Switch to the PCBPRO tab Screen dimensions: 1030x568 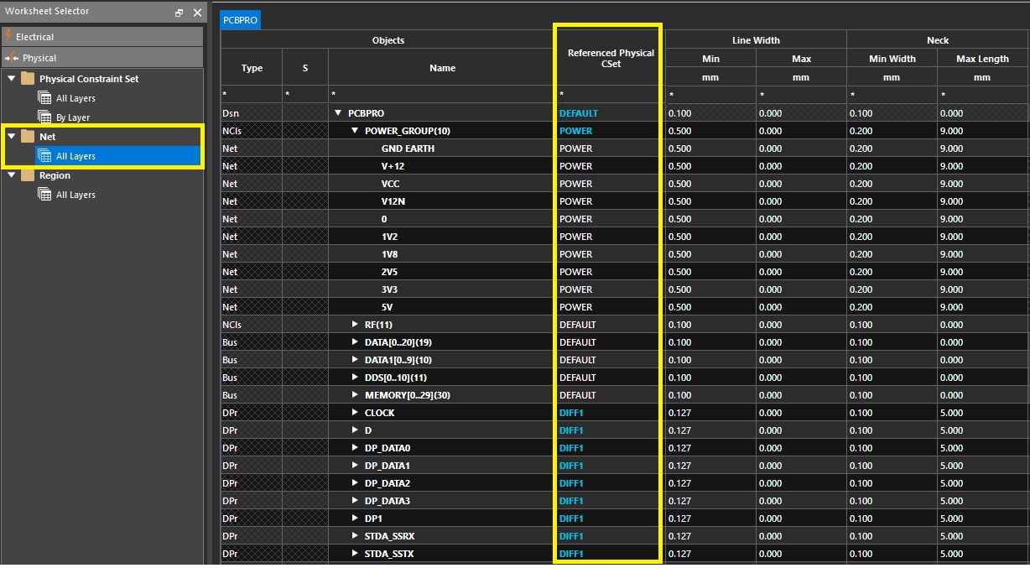tap(240, 20)
